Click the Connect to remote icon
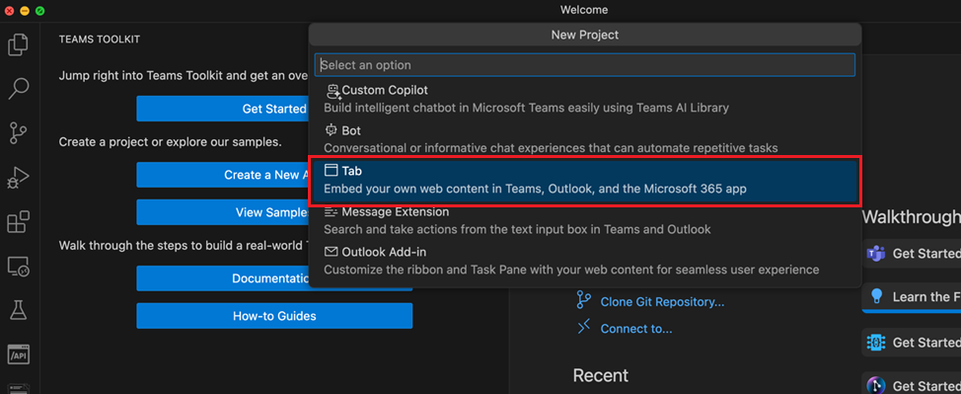This screenshot has width=961, height=394. click(x=583, y=328)
